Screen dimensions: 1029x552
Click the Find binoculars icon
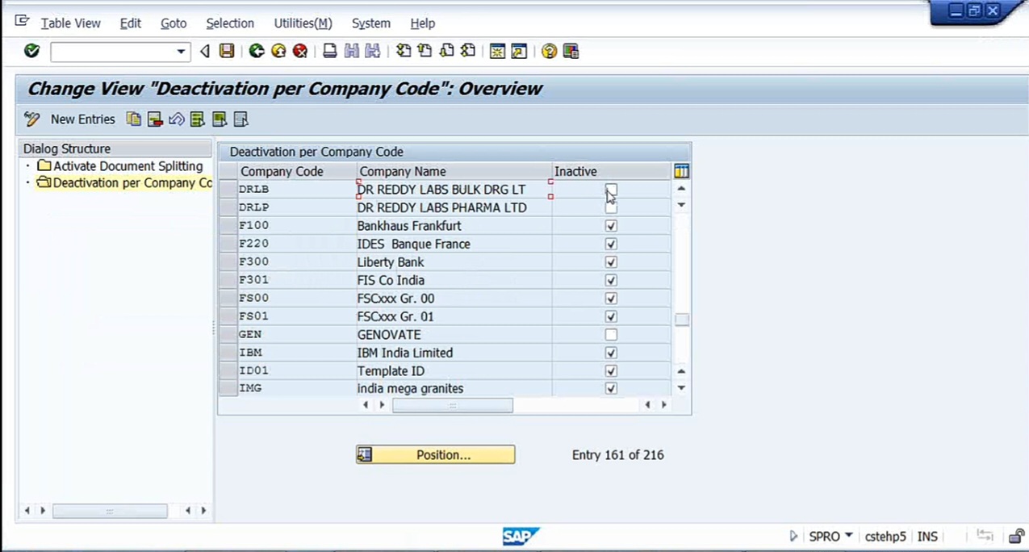(351, 51)
